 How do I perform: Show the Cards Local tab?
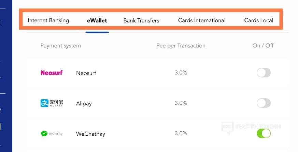[259, 20]
